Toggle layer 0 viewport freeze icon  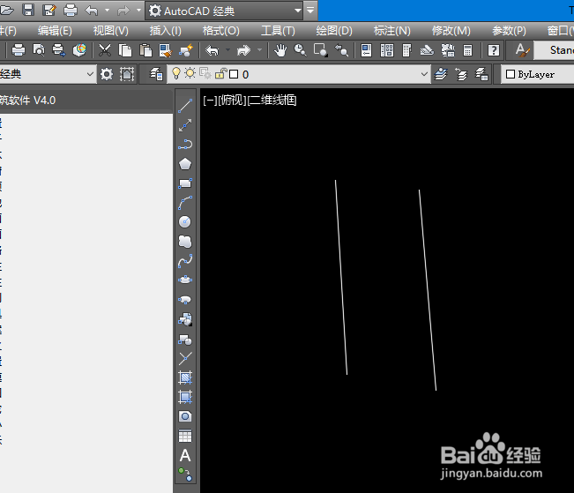205,73
